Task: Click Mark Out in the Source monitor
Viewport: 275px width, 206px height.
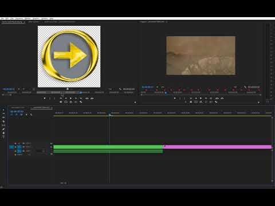Action: coord(54,98)
